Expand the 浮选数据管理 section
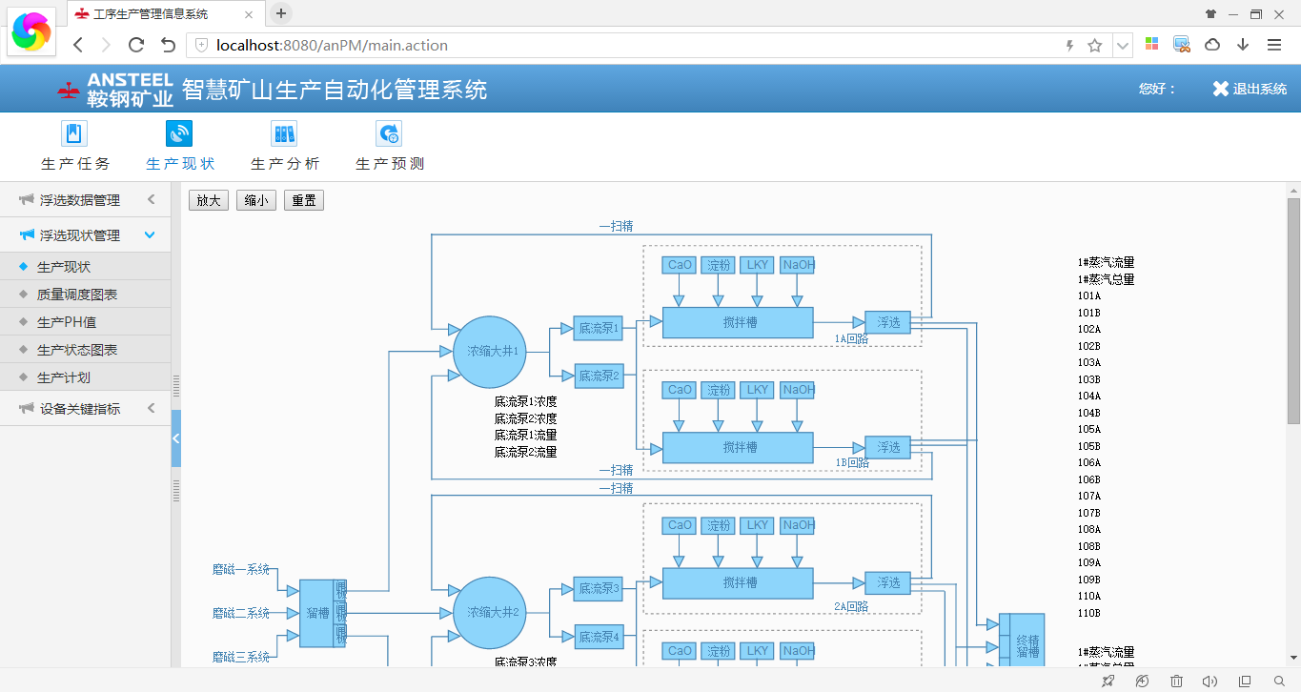1301x692 pixels. (x=86, y=200)
